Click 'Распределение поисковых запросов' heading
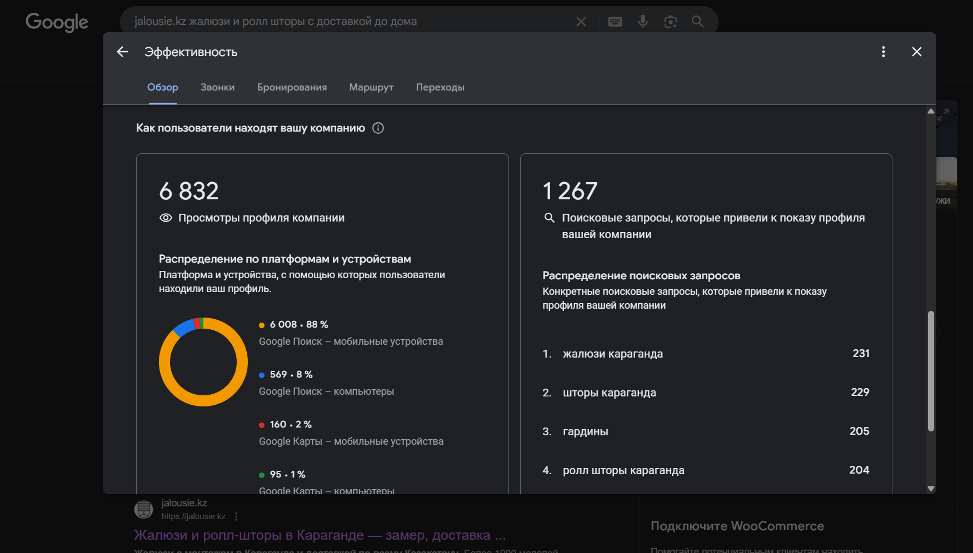The width and height of the screenshot is (973, 553). click(642, 276)
